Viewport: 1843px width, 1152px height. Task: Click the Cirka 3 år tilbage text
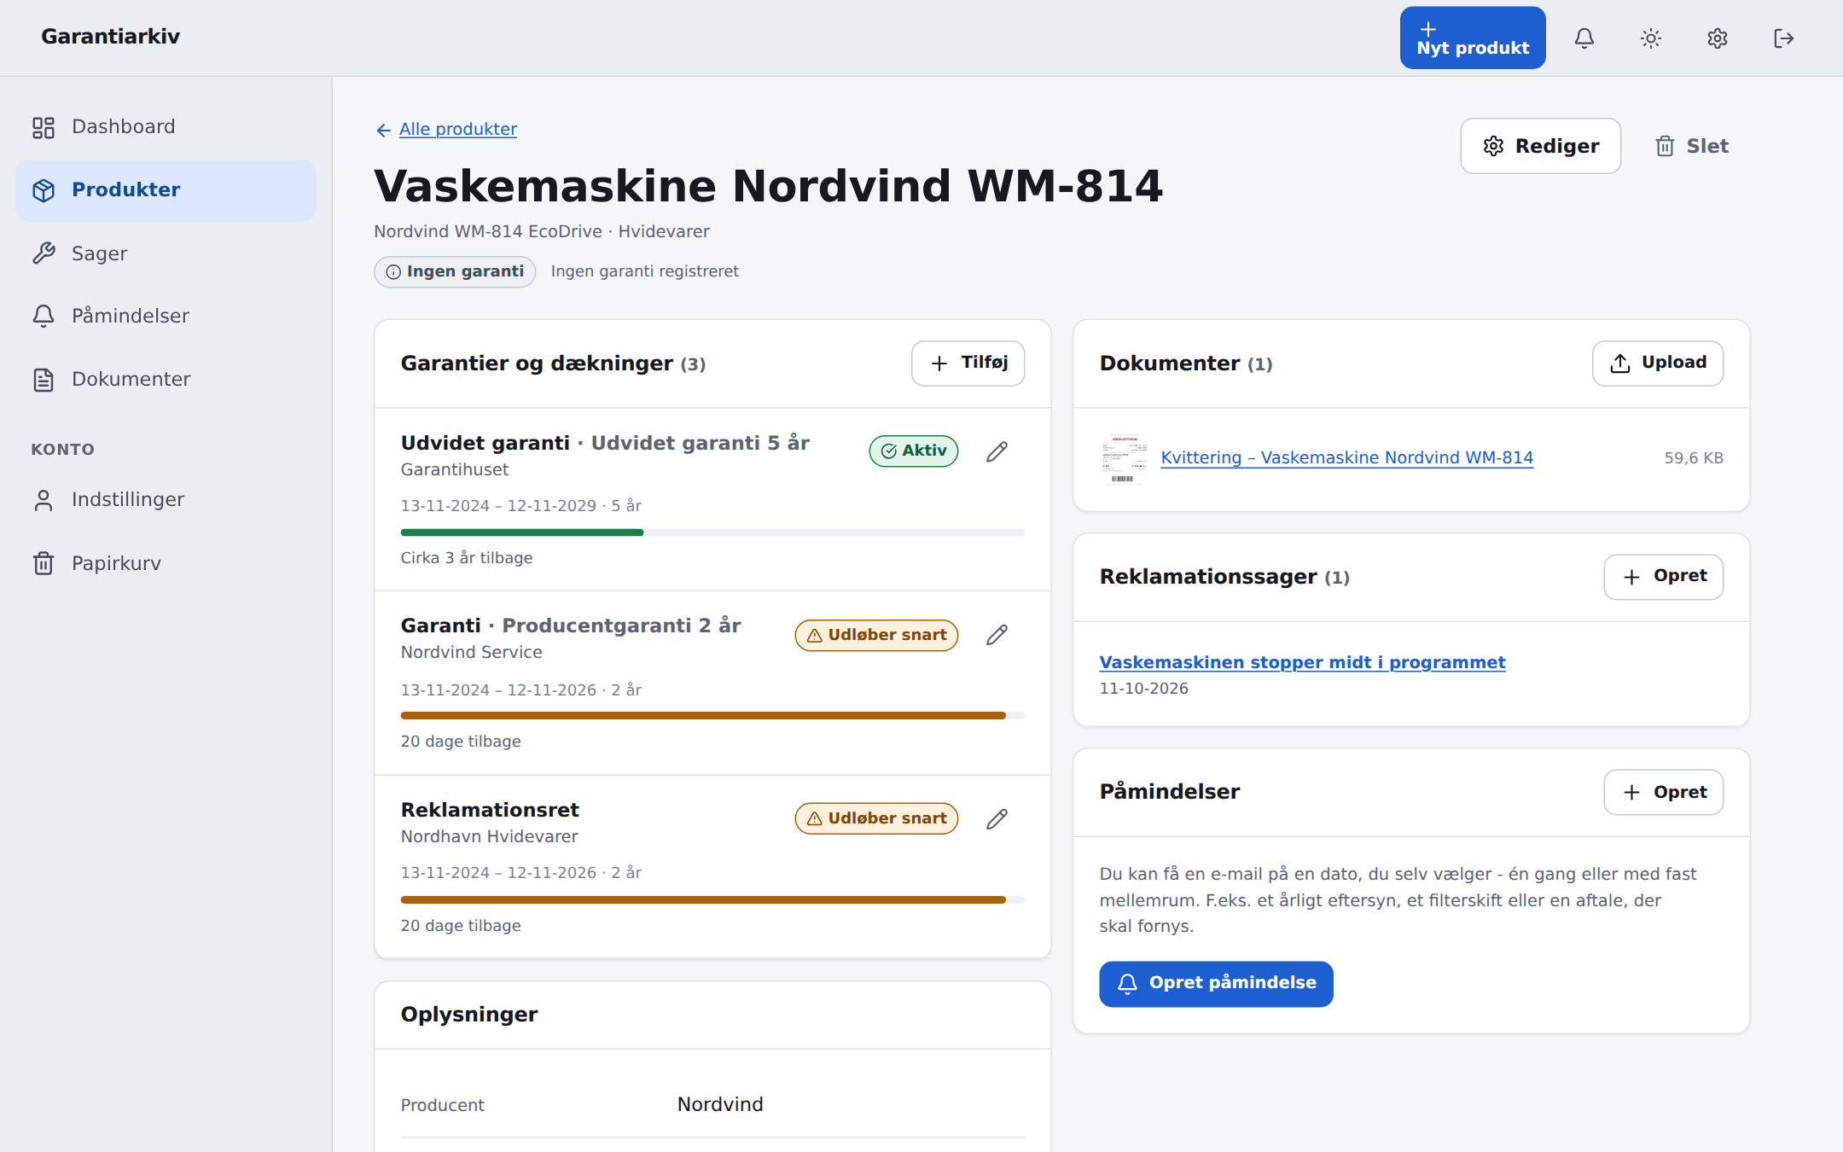tap(467, 558)
